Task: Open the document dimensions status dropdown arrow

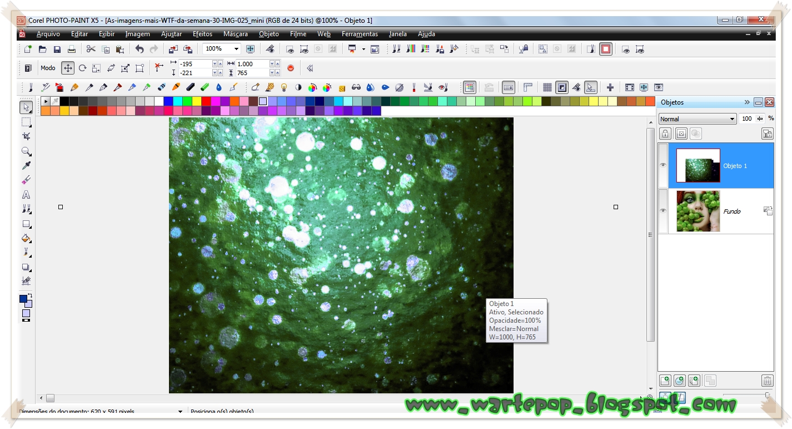Action: pyautogui.click(x=180, y=412)
